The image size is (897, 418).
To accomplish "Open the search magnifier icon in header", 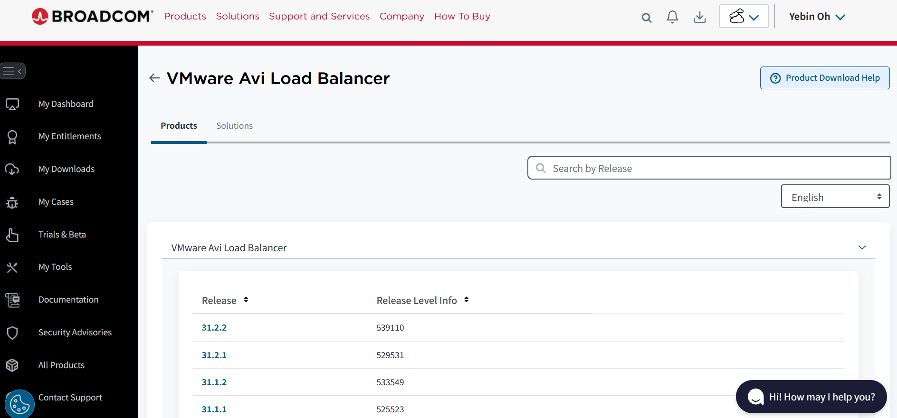I will tap(646, 18).
